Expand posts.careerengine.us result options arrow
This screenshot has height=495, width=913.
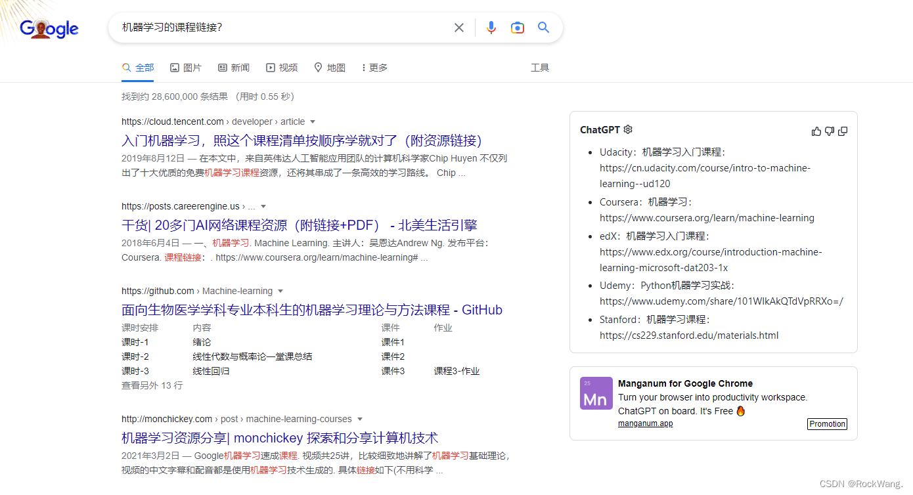(263, 206)
